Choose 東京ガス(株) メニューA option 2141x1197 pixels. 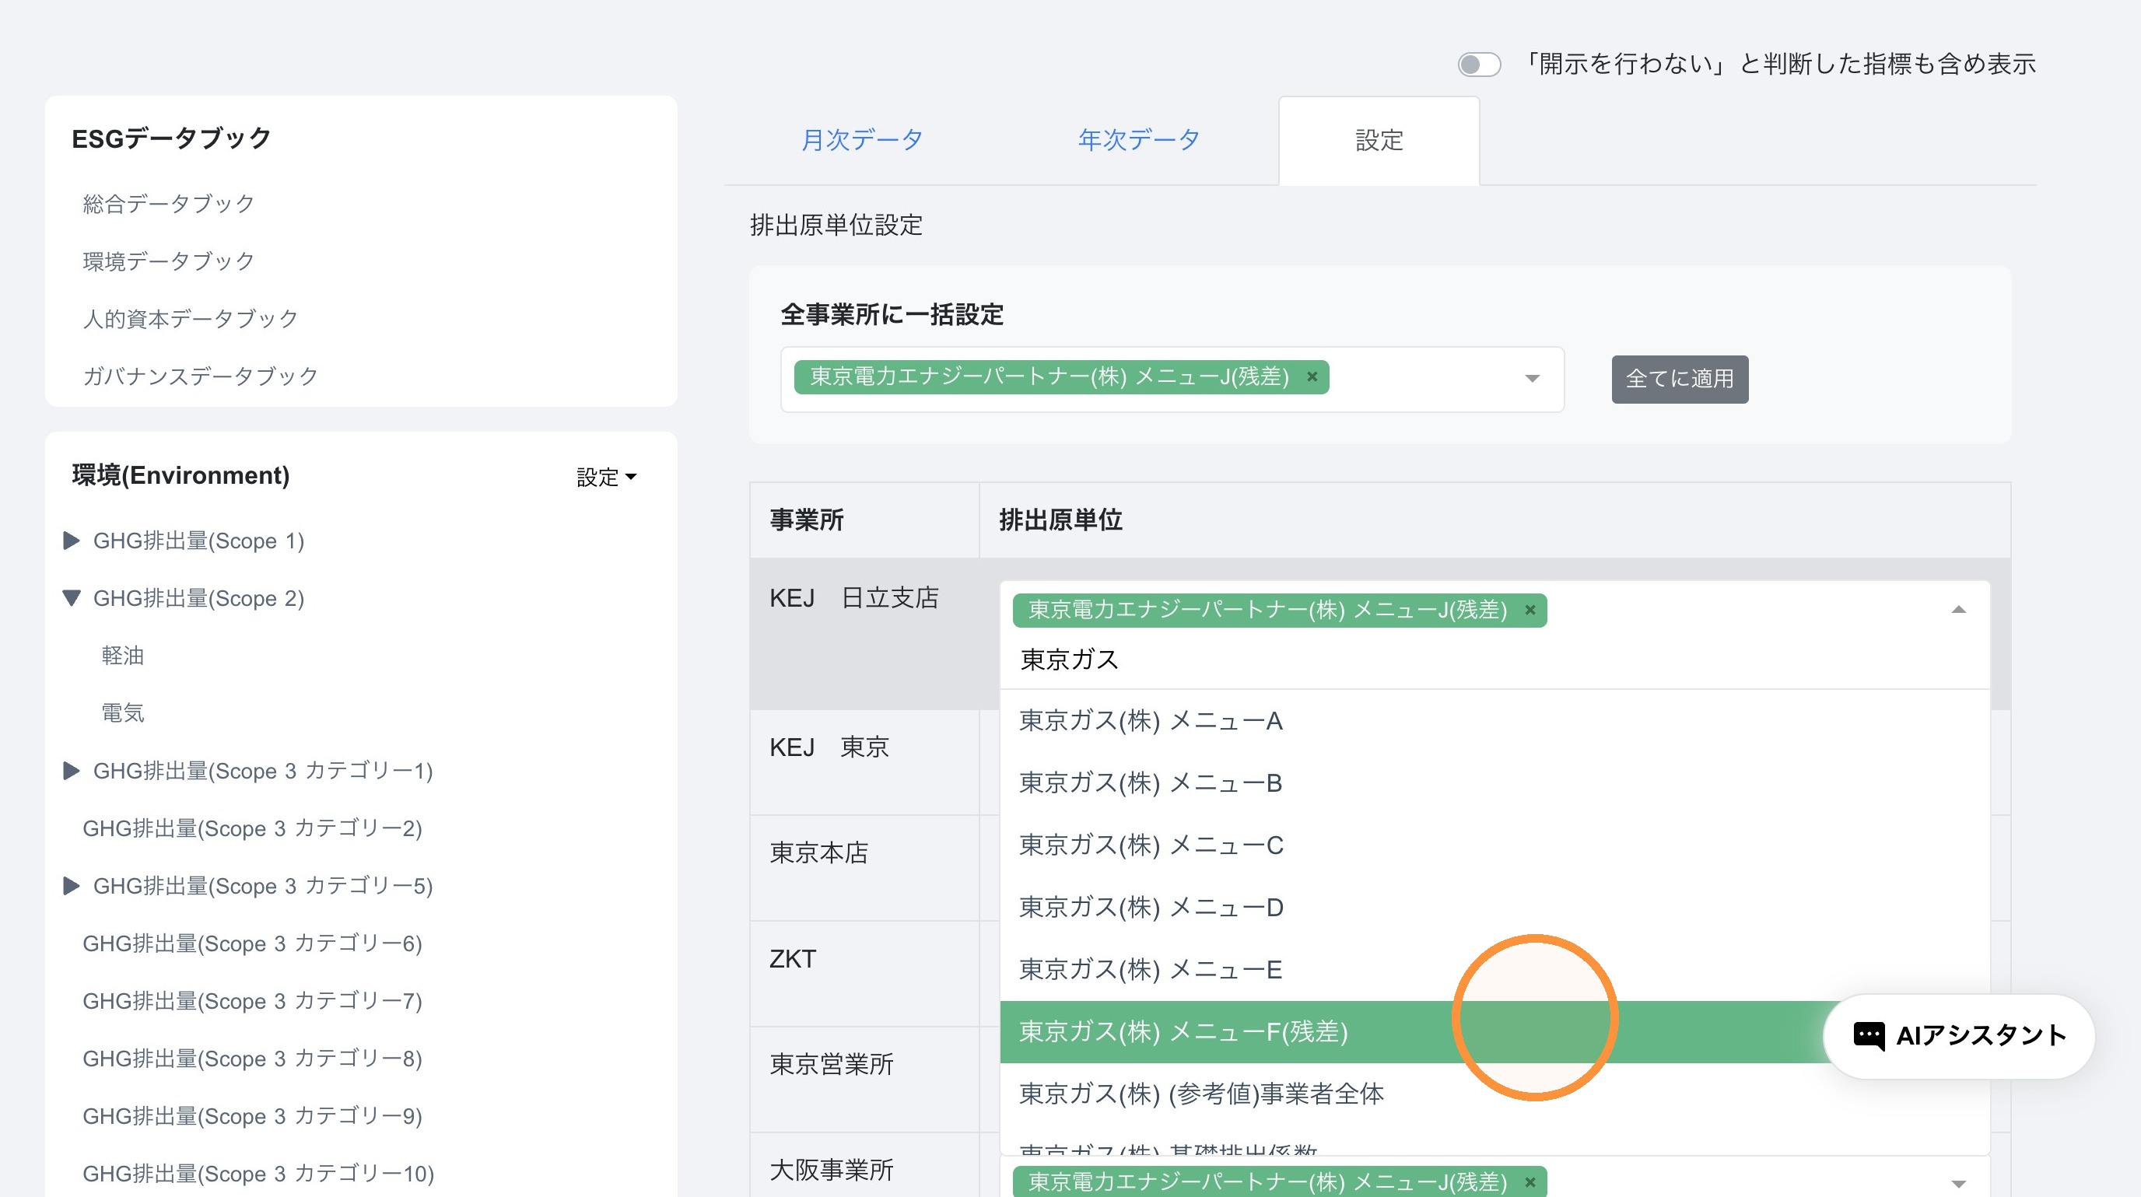pyautogui.click(x=1494, y=721)
